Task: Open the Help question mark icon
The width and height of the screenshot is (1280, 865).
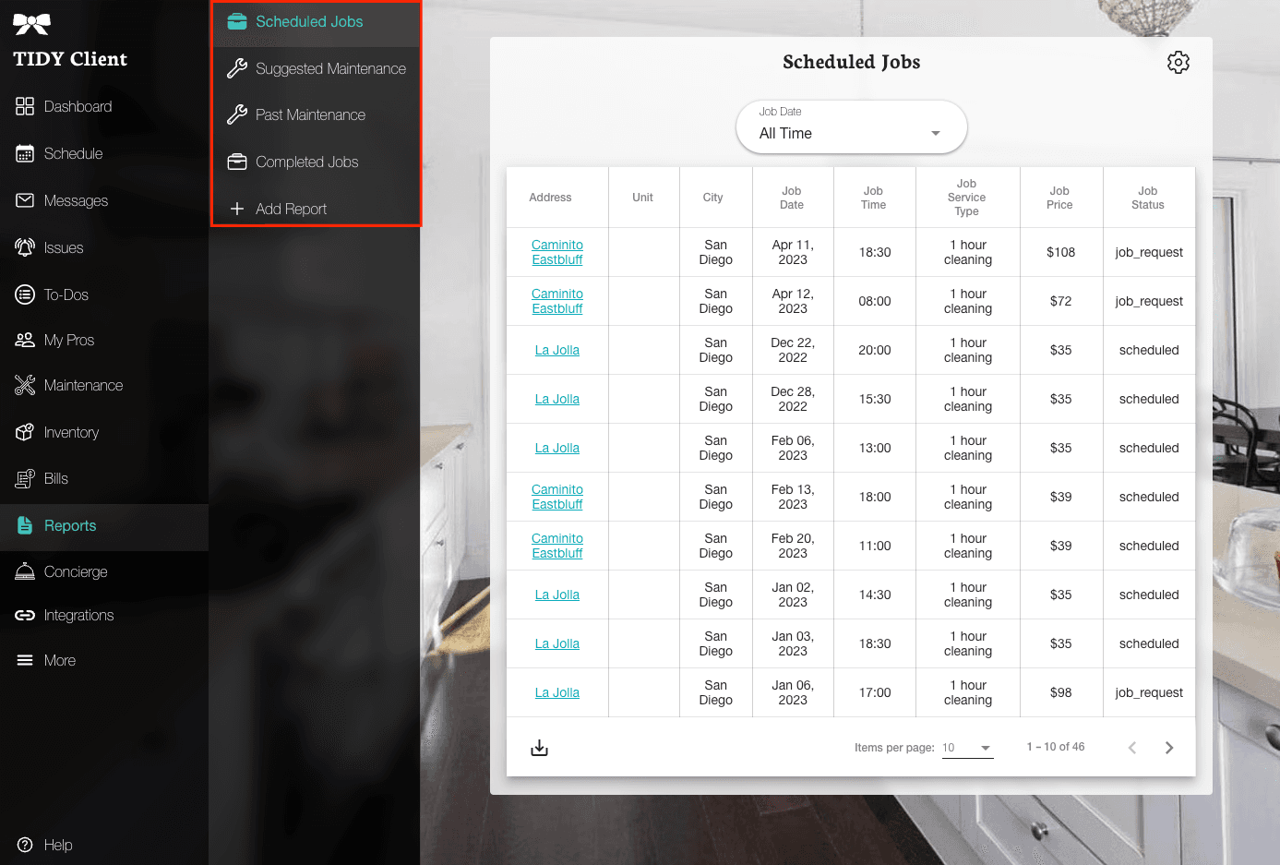Action: (25, 845)
